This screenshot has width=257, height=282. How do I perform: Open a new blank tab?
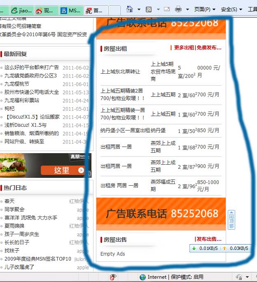pos(114,11)
